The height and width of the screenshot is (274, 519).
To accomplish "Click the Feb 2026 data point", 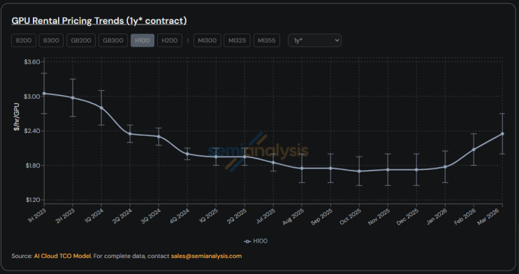I will click(474, 150).
